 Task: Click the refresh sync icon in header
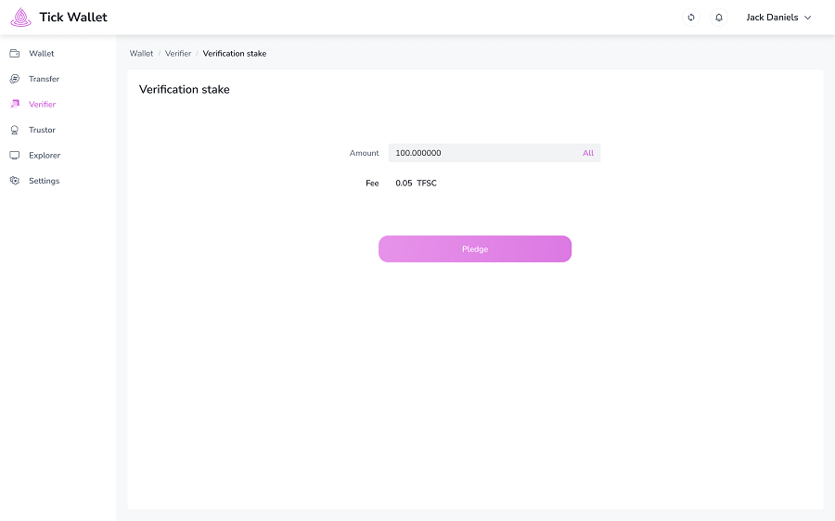coord(690,18)
